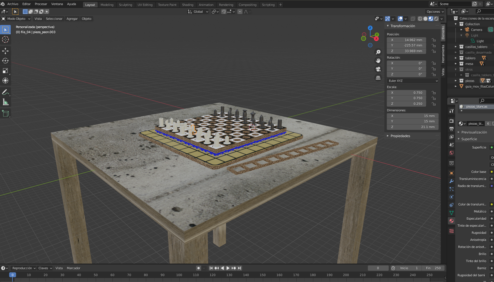Open the Material properties tab icon
Viewport: 494px width, 282px height.
point(452,221)
